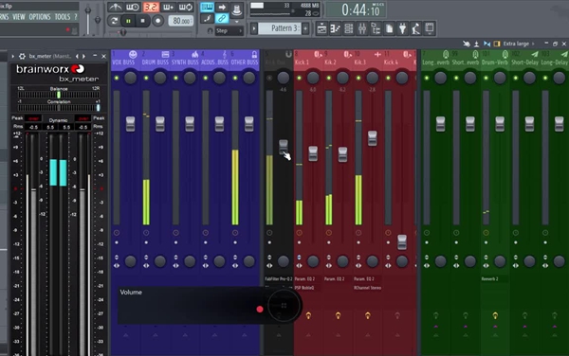The image size is (569, 356).
Task: Toggle typing keyboard to piano icon
Action: click(x=207, y=7)
